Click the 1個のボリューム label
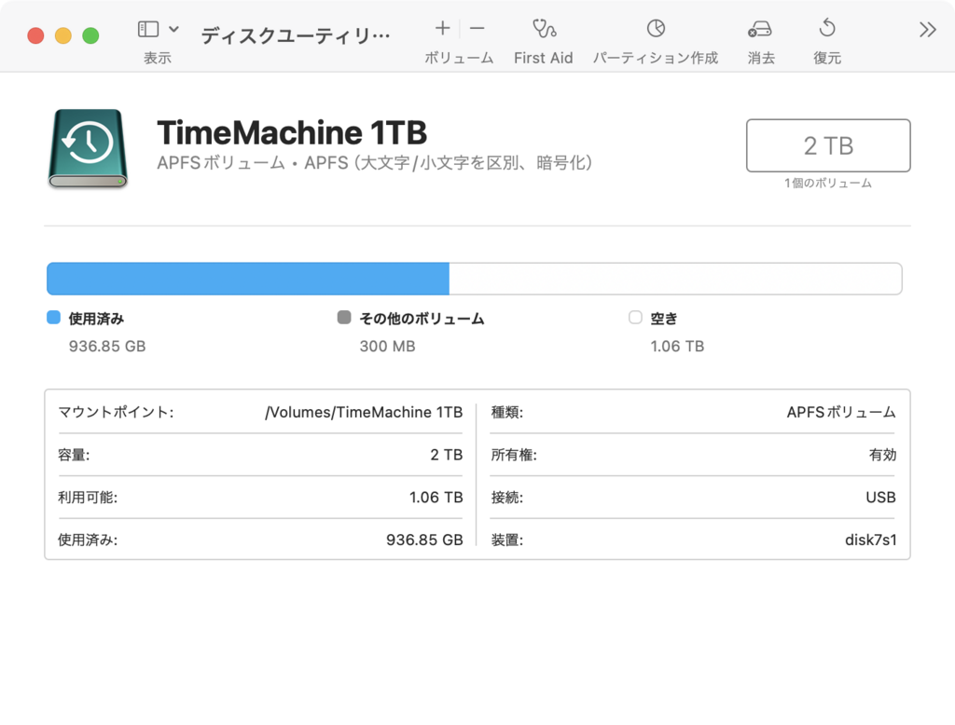Image resolution: width=955 pixels, height=725 pixels. [x=828, y=184]
